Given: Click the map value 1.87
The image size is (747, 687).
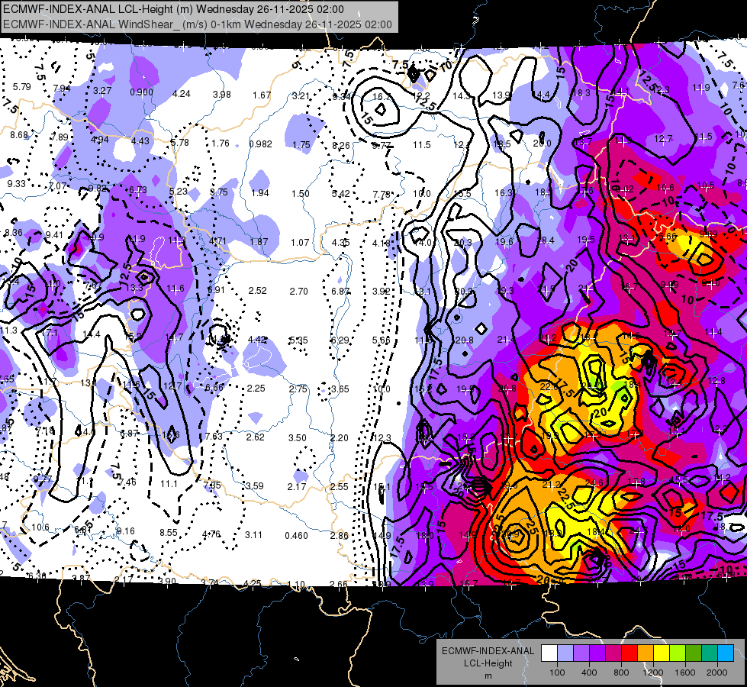Looking at the screenshot, I should pyautogui.click(x=259, y=242).
